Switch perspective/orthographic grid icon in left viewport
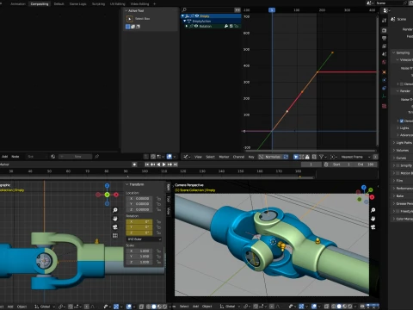Image resolution: width=413 pixels, height=310 pixels. [115, 236]
